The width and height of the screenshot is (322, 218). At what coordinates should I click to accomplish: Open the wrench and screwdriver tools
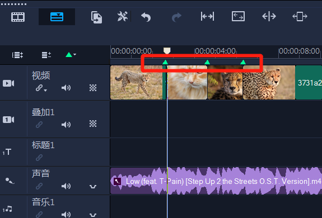(x=123, y=16)
